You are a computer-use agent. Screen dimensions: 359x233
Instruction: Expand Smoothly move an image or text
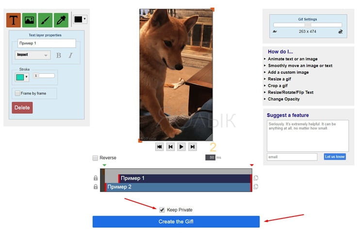(x=300, y=66)
